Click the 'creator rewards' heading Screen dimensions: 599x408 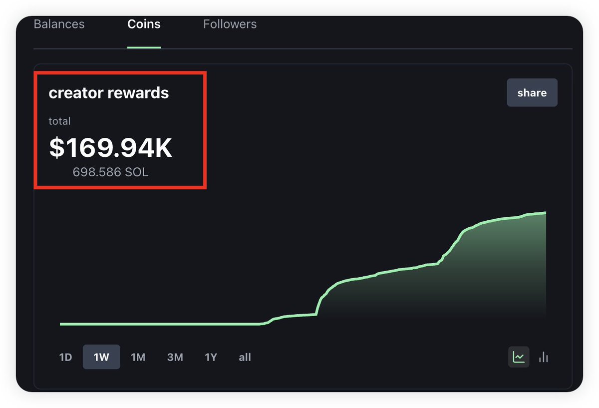click(x=108, y=93)
